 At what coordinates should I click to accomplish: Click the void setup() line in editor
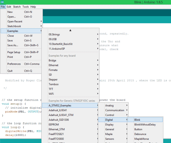(14, 104)
